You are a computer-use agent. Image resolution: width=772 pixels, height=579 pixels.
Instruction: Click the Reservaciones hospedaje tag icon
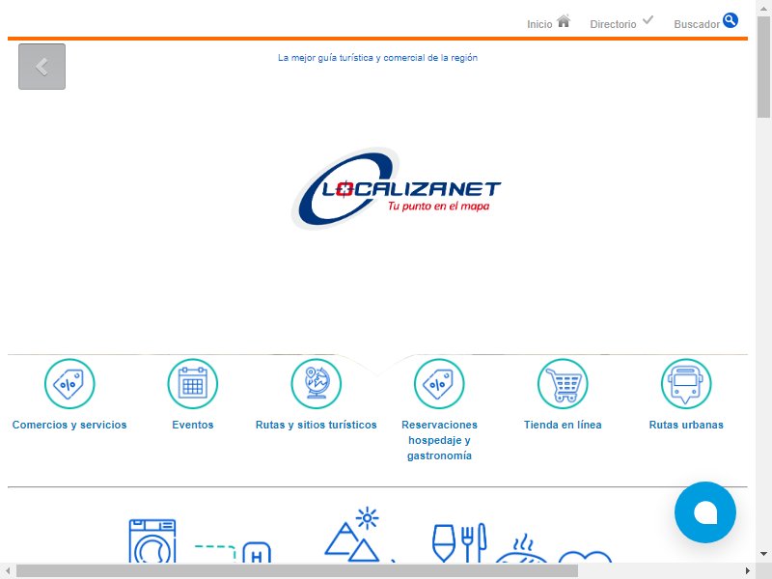(x=439, y=383)
